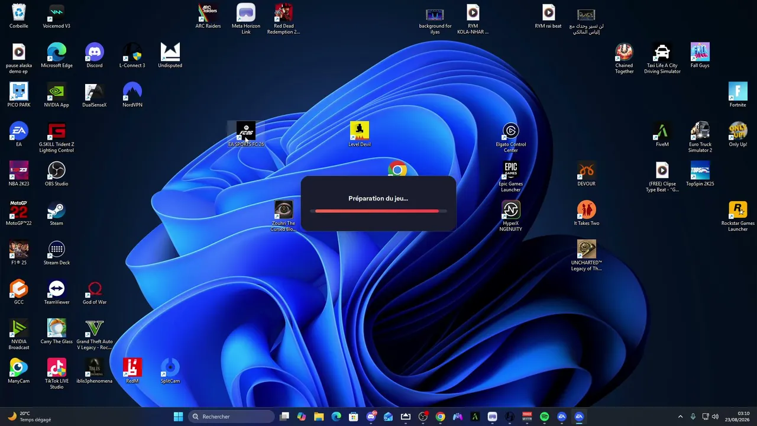Click the Fall Guys desktop shortcut

click(x=700, y=56)
